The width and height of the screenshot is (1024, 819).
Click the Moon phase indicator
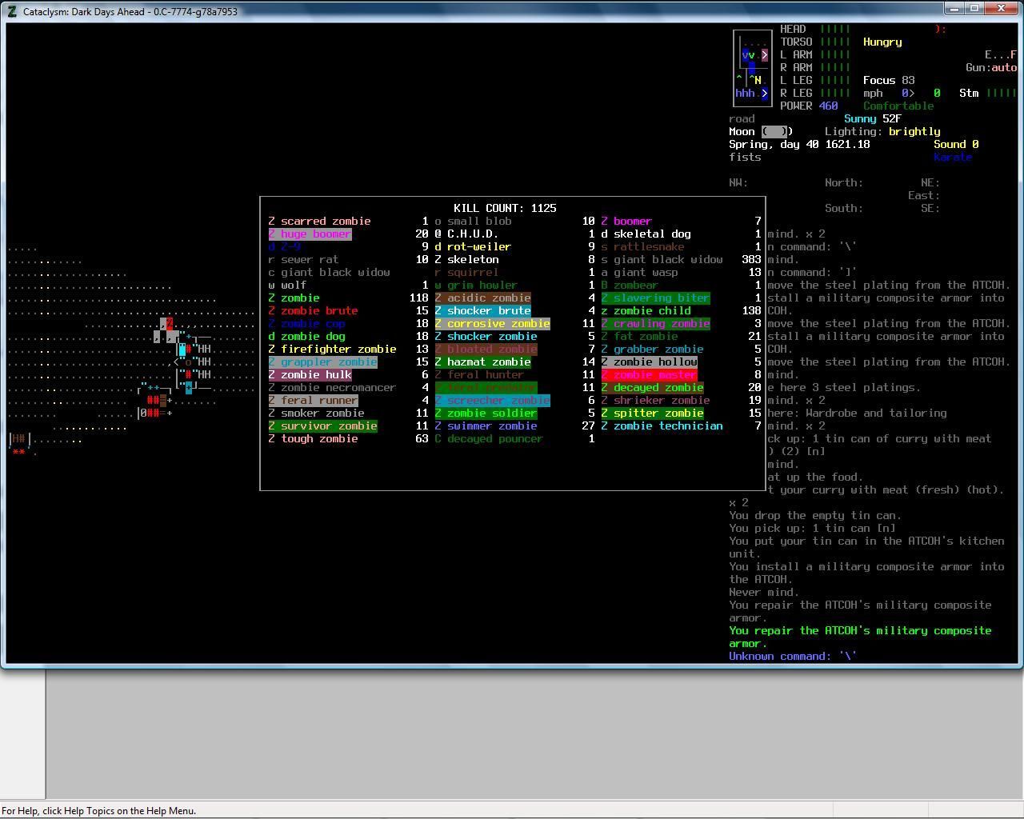[x=761, y=131]
